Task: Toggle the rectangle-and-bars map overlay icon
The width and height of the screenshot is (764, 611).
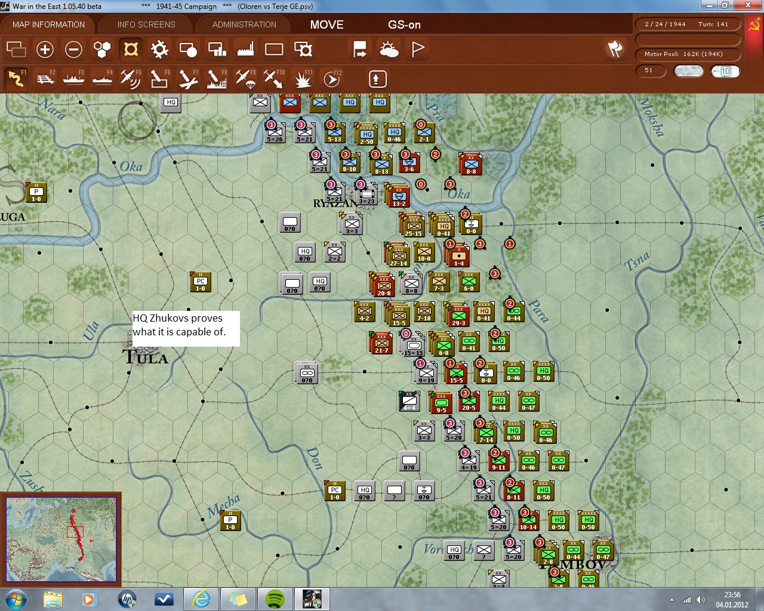Action: [x=217, y=49]
